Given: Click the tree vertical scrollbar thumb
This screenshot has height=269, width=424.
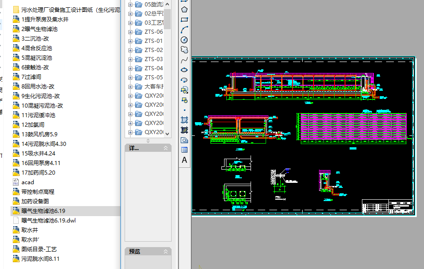Looking at the screenshot, I should tap(168, 19).
